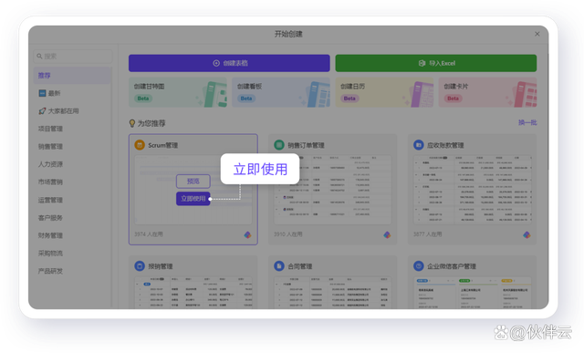Click the green 导入Excel button
The image size is (584, 353).
[x=436, y=63]
